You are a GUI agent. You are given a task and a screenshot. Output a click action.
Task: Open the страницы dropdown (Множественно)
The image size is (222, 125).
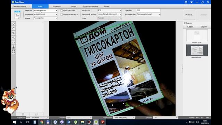click(x=45, y=14)
